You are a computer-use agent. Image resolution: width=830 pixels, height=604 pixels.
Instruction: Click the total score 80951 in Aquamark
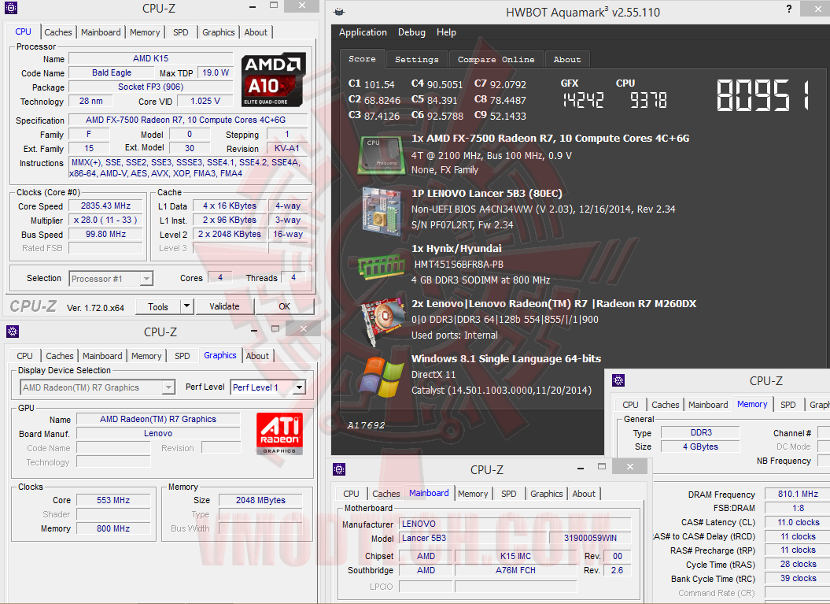(x=764, y=95)
